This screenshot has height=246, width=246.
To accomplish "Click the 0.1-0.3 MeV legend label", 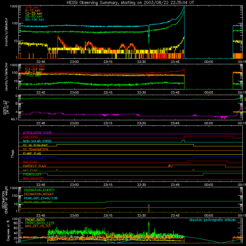I will click(x=35, y=66).
